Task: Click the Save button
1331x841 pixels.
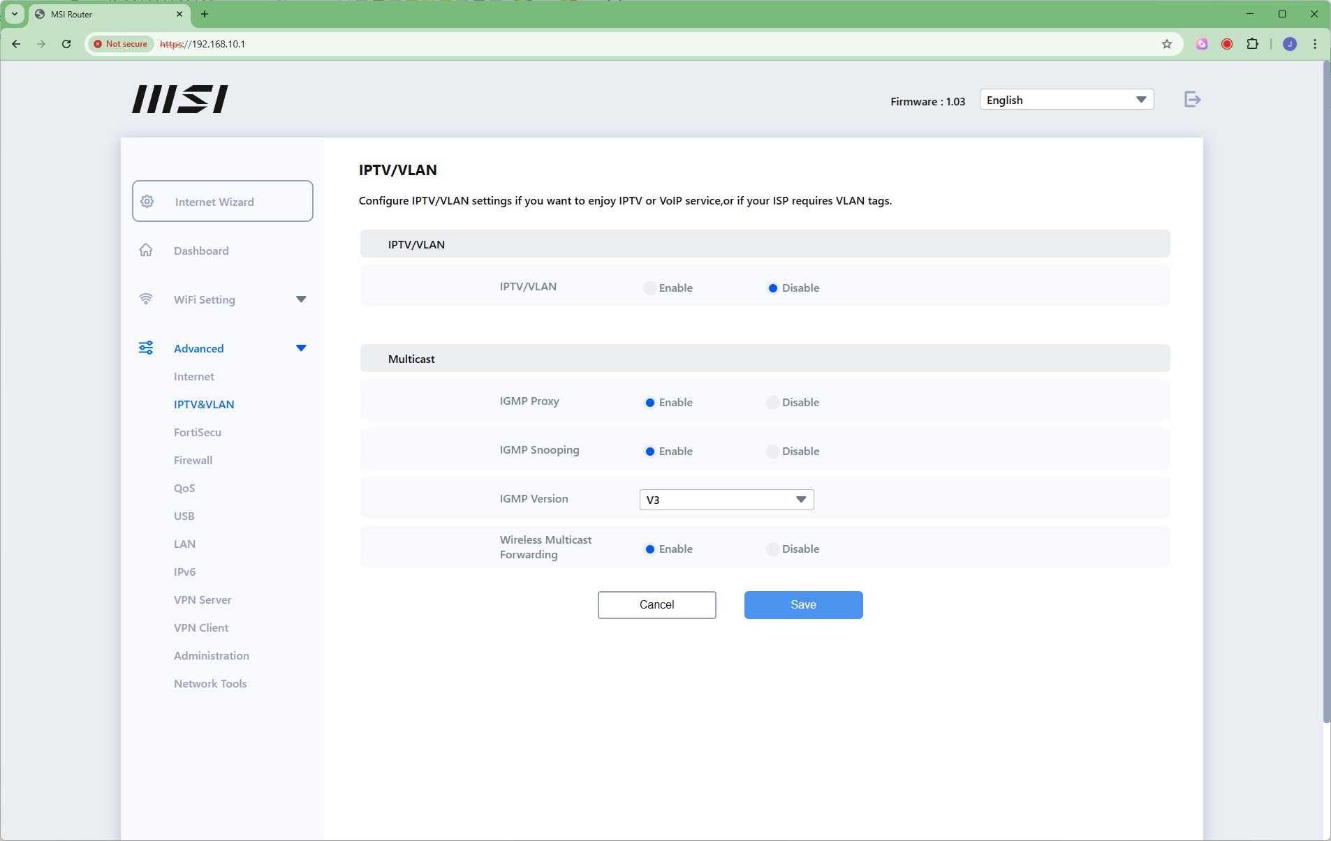Action: click(803, 605)
